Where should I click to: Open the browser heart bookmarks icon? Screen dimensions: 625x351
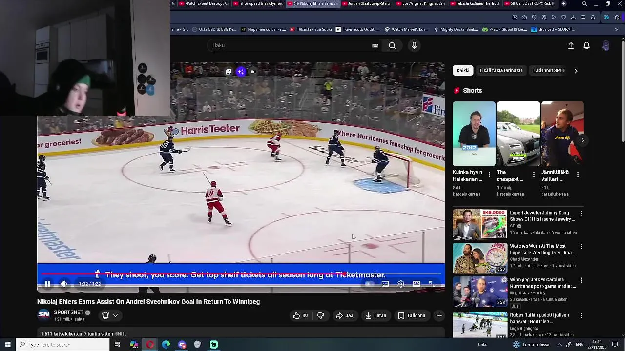pos(563,17)
